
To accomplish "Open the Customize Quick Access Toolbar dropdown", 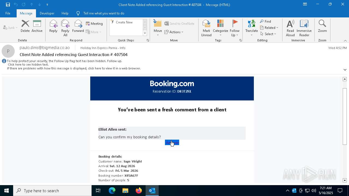I will click(x=47, y=5).
